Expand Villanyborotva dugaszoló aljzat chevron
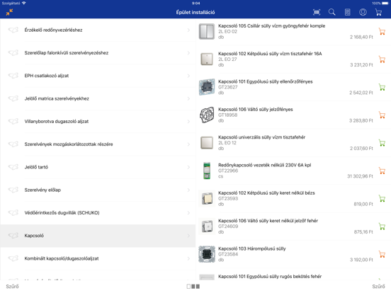This screenshot has height=293, width=391. pos(188,121)
